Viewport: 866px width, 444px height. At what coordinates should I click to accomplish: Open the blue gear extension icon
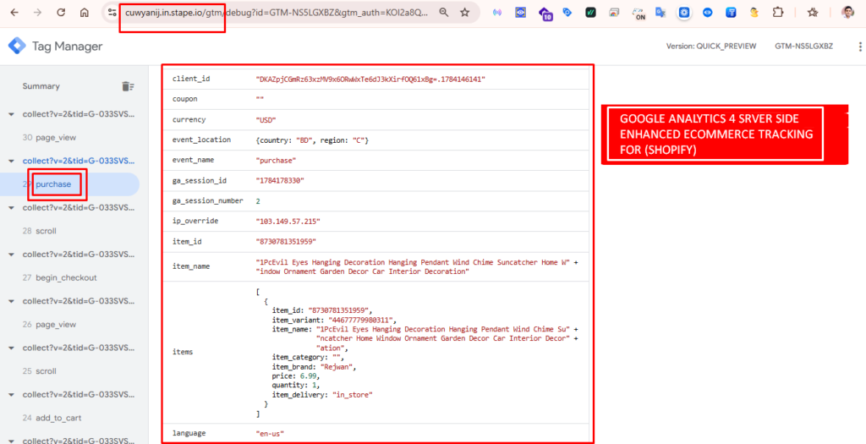[x=684, y=12]
